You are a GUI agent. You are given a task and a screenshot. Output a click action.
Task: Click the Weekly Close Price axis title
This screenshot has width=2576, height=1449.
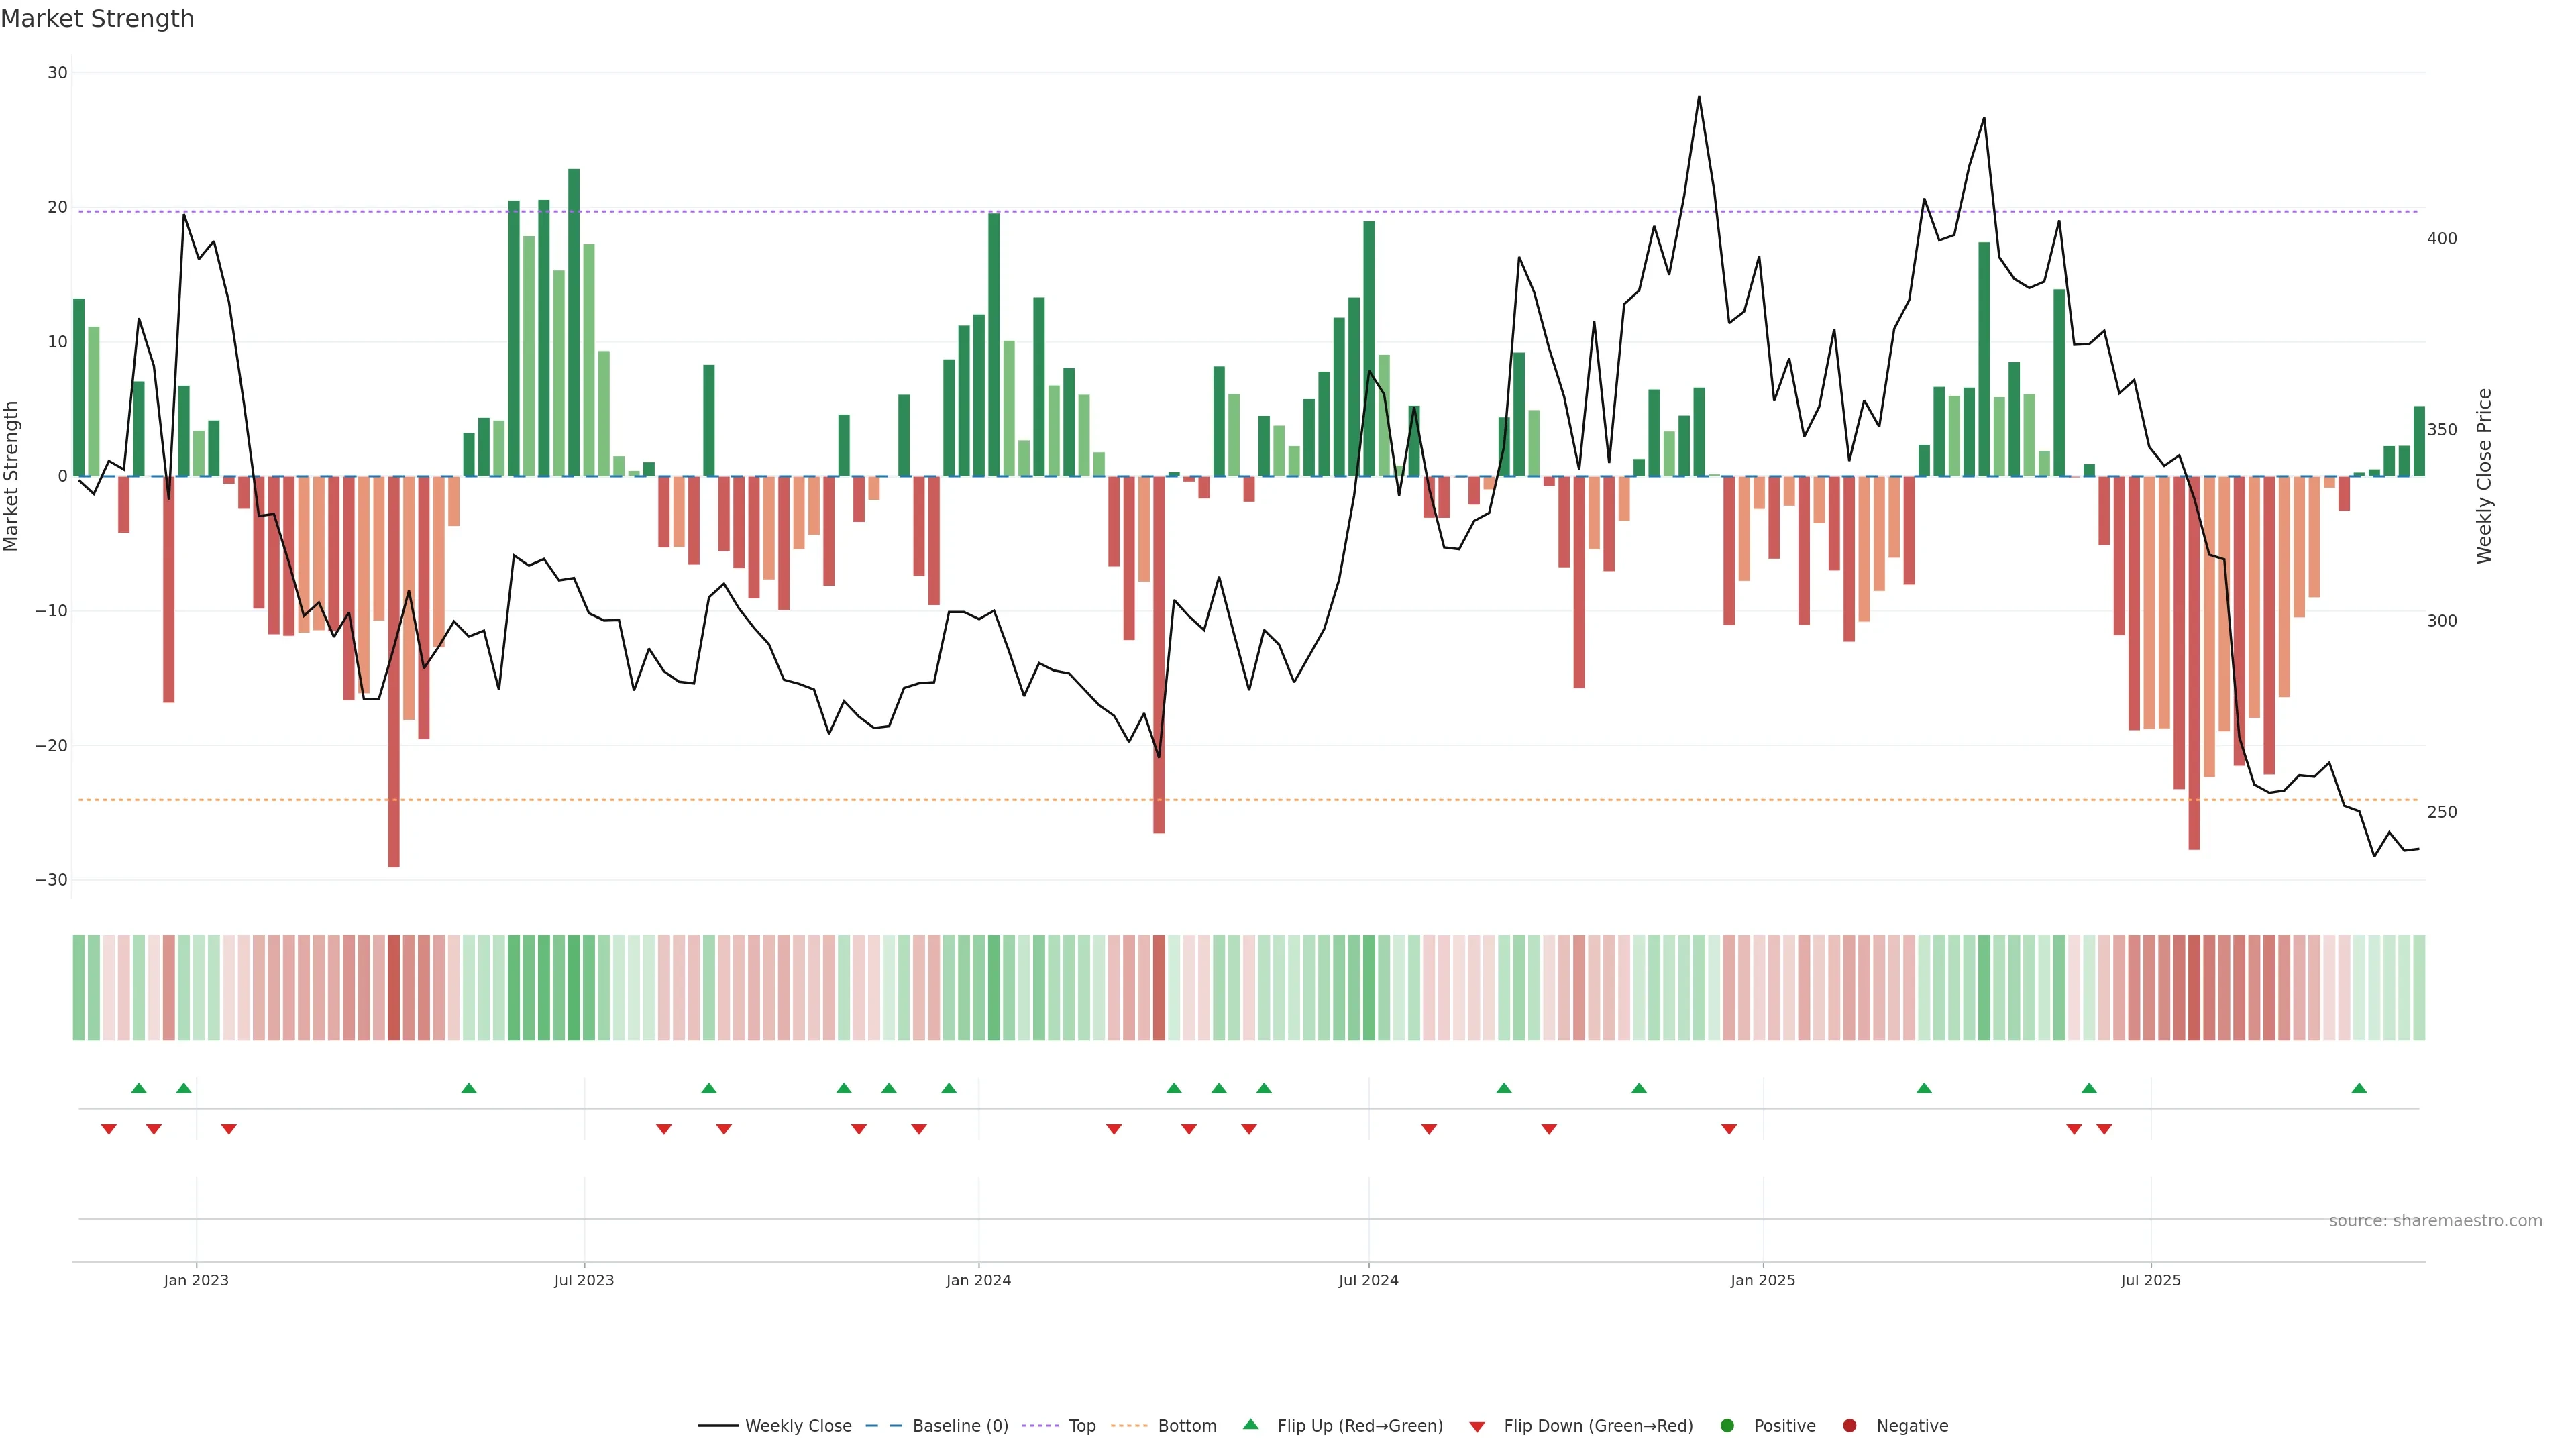coord(2484,476)
